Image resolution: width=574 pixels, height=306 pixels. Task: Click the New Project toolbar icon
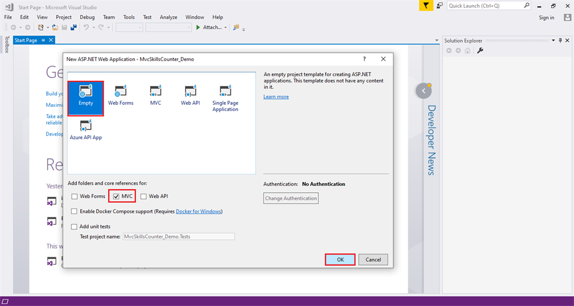click(40, 27)
